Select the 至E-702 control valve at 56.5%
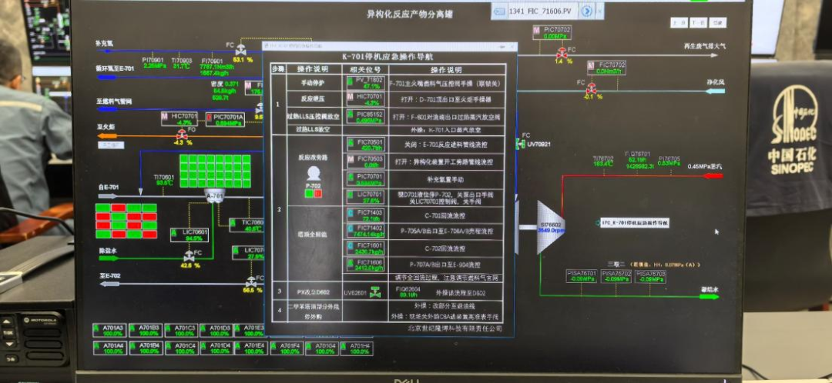 click(250, 282)
